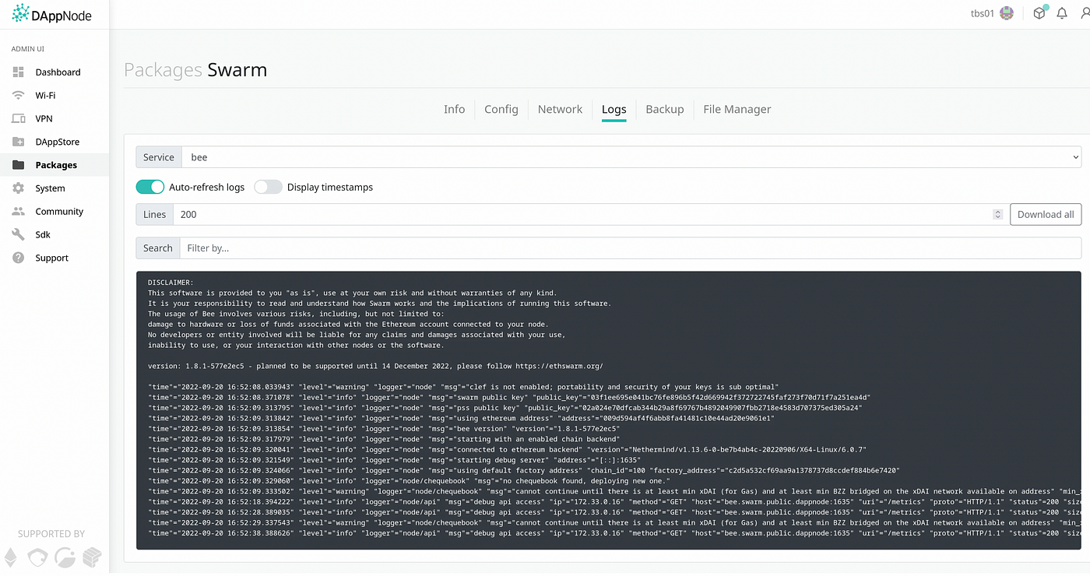Screen dimensions: 1090x576
Task: Select the Logs tab
Action: pyautogui.click(x=614, y=110)
